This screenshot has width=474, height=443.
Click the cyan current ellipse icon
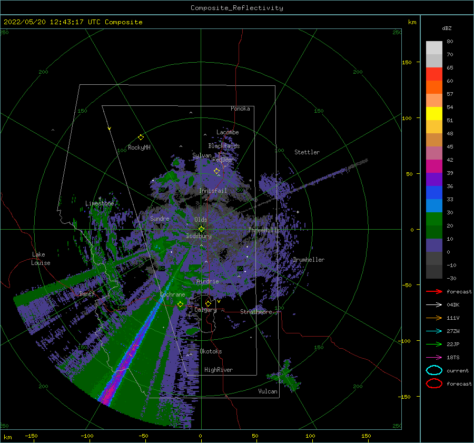click(x=434, y=370)
